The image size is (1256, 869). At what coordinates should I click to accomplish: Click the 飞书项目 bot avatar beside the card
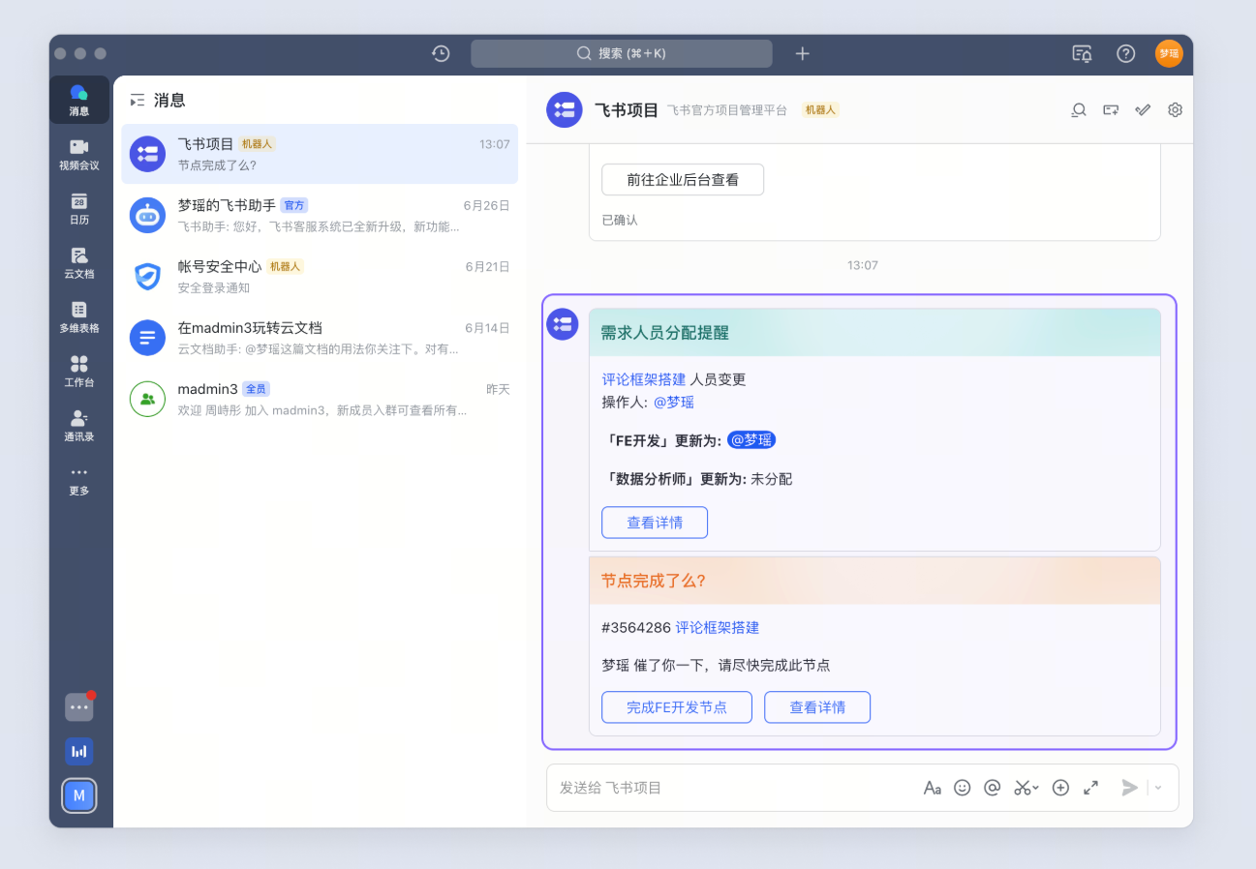(563, 324)
